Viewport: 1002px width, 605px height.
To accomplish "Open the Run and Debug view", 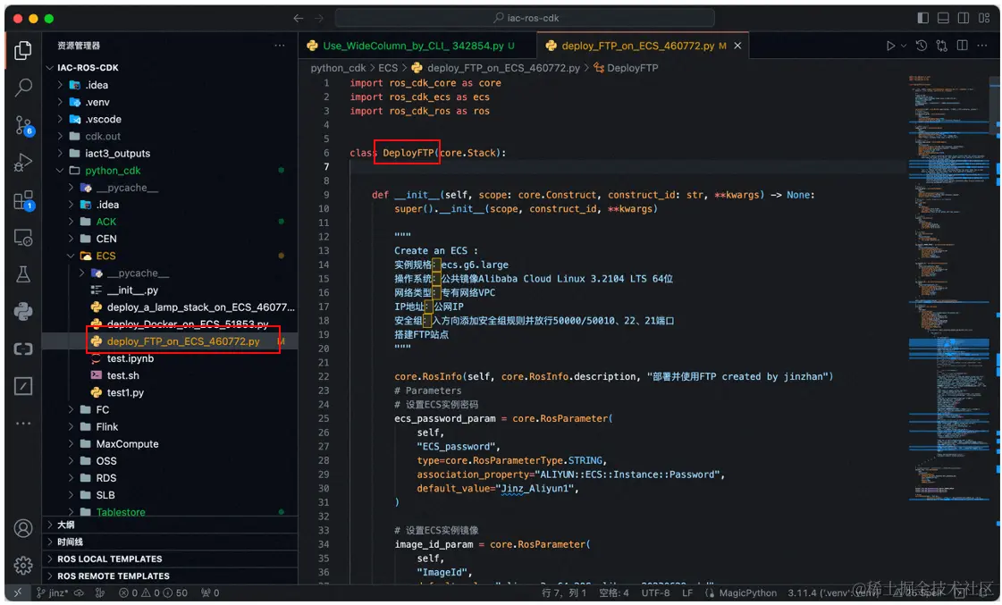I will pyautogui.click(x=23, y=163).
